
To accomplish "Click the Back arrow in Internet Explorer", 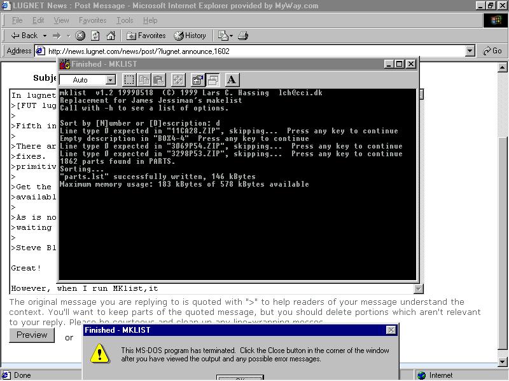I will pyautogui.click(x=24, y=36).
